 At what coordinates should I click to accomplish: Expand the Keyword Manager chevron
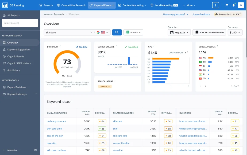36,94
